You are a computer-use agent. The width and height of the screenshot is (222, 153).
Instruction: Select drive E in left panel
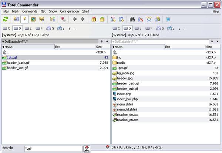[x=28, y=29]
